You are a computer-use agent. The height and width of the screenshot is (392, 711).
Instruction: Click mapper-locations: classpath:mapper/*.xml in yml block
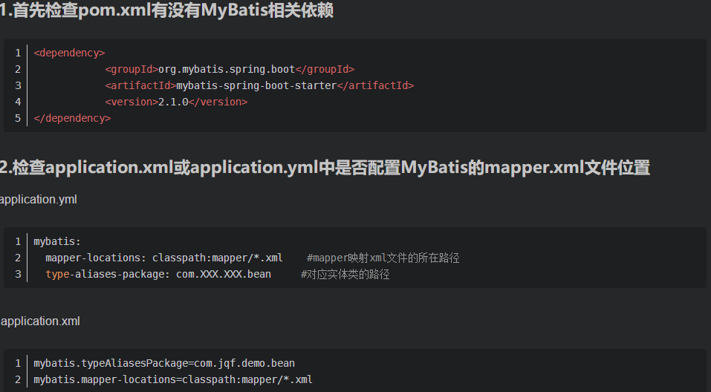click(164, 258)
